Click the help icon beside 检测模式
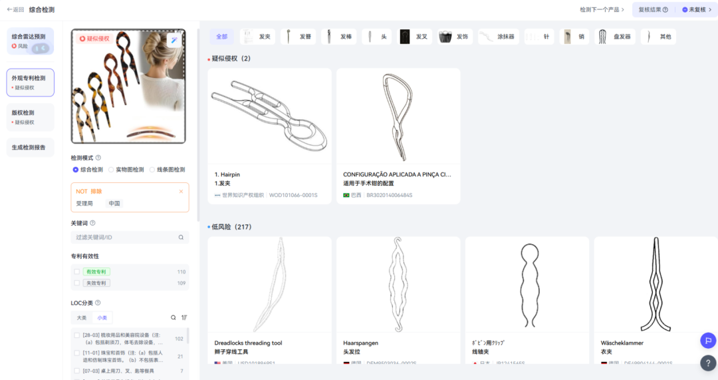This screenshot has height=380, width=718. coord(98,158)
